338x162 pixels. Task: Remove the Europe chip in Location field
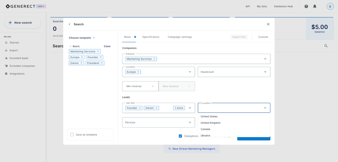point(138,72)
